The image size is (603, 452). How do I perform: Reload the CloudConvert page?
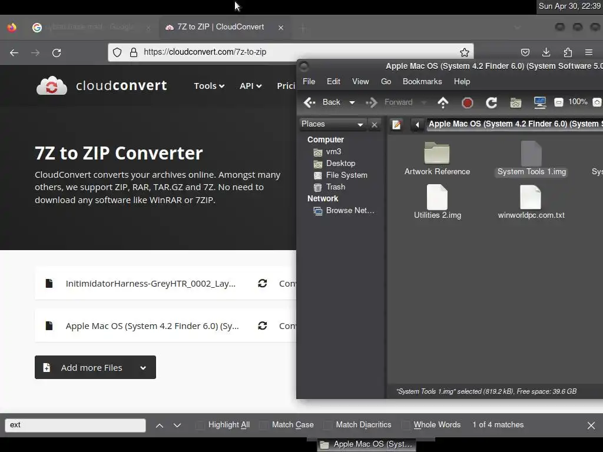[x=57, y=52]
